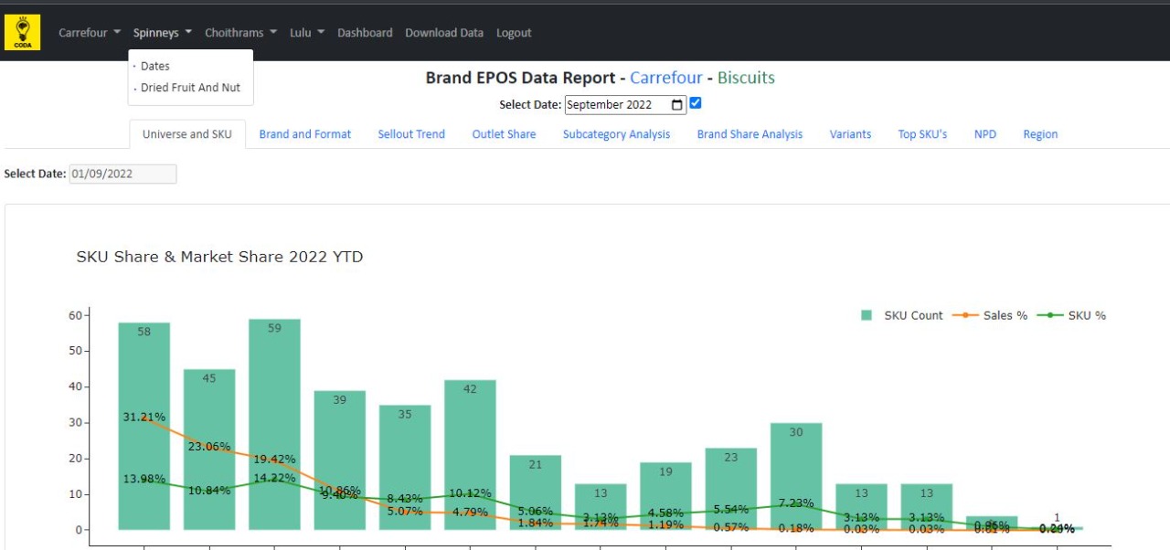Screen dimensions: 1170x550
Task: Go to the Top SKU's tab
Action: [922, 134]
